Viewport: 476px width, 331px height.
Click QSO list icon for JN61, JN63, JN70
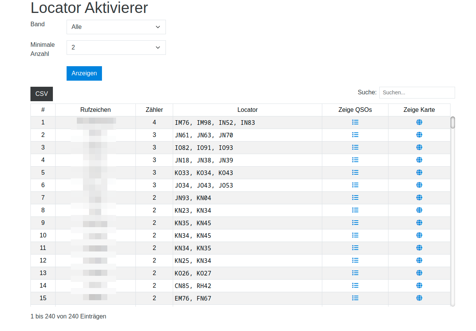point(355,135)
